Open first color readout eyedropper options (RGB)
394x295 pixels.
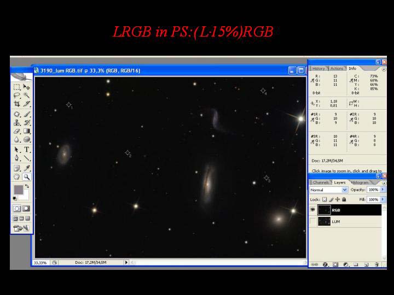click(x=312, y=80)
